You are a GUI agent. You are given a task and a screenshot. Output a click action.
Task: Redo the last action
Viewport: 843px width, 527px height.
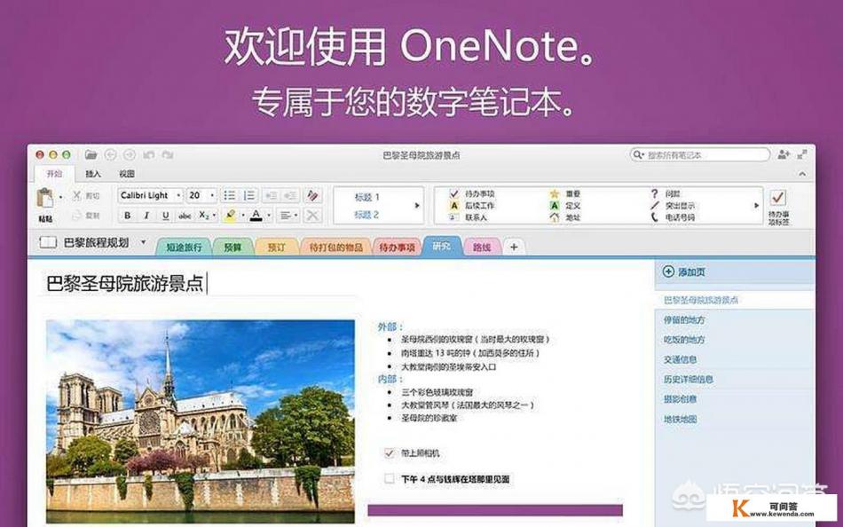(167, 155)
